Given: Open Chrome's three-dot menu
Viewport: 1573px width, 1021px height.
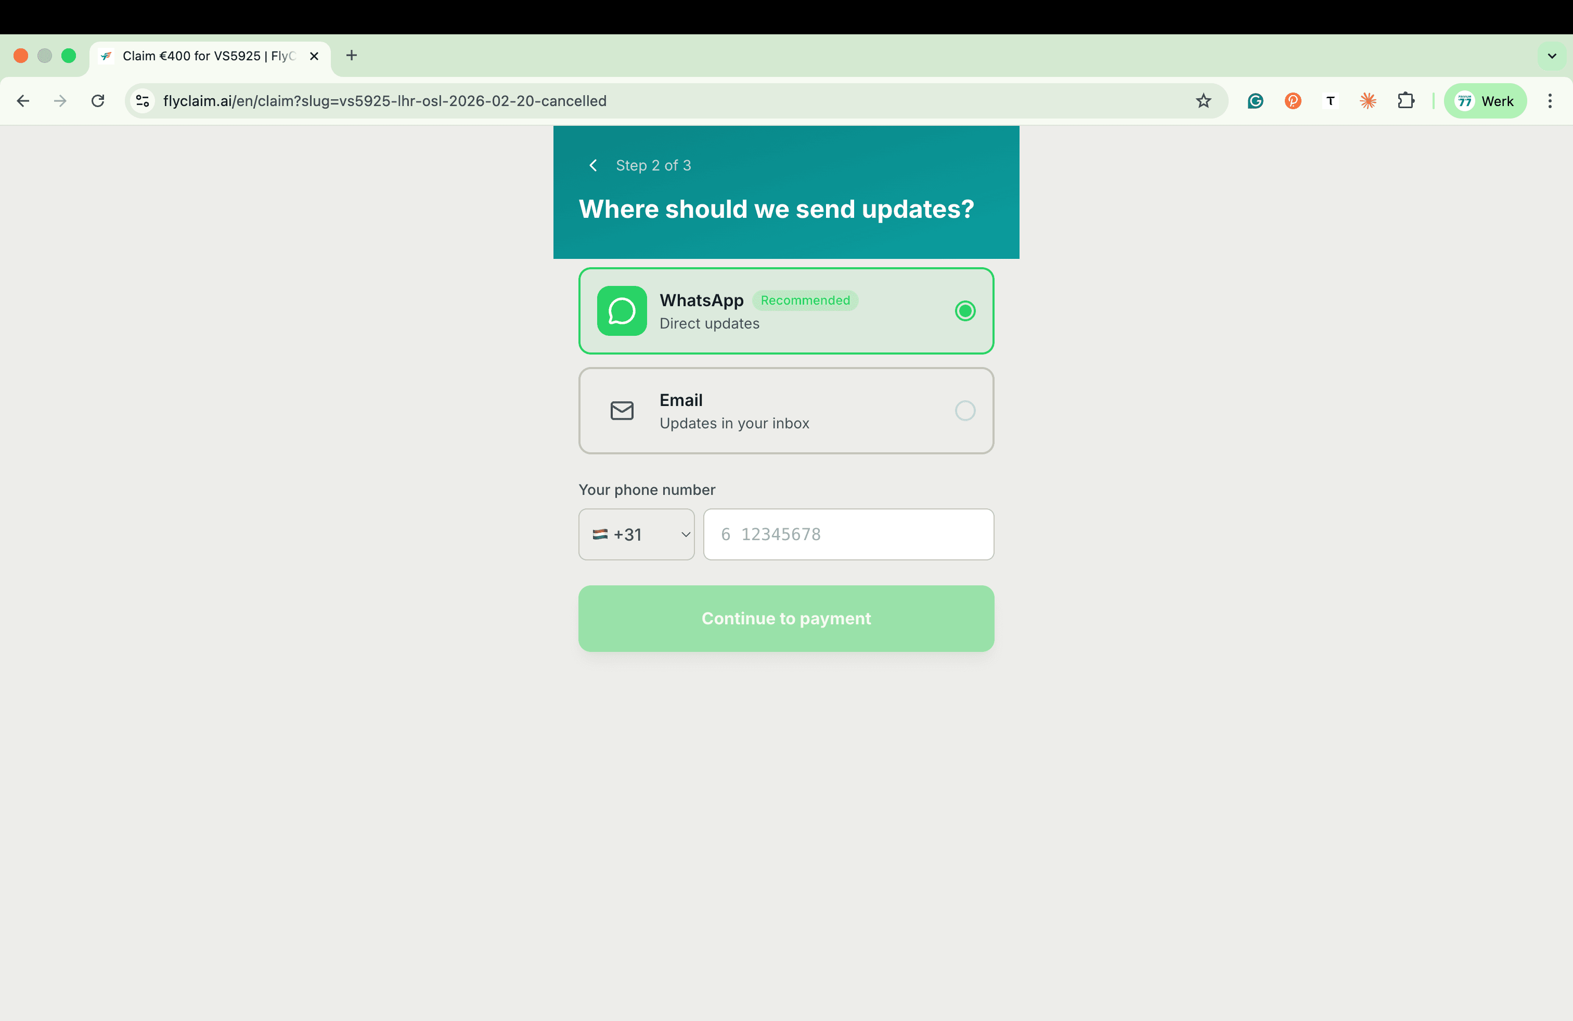Looking at the screenshot, I should pyautogui.click(x=1551, y=100).
